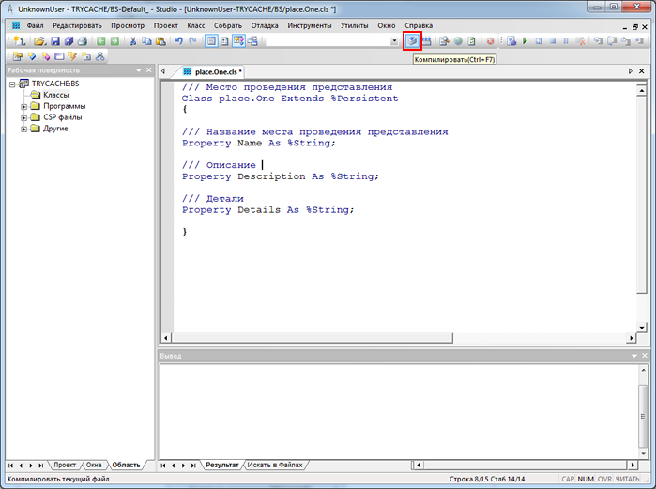Click the Compile (Ctrl+F7) toolbar icon
The width and height of the screenshot is (656, 489).
point(412,41)
